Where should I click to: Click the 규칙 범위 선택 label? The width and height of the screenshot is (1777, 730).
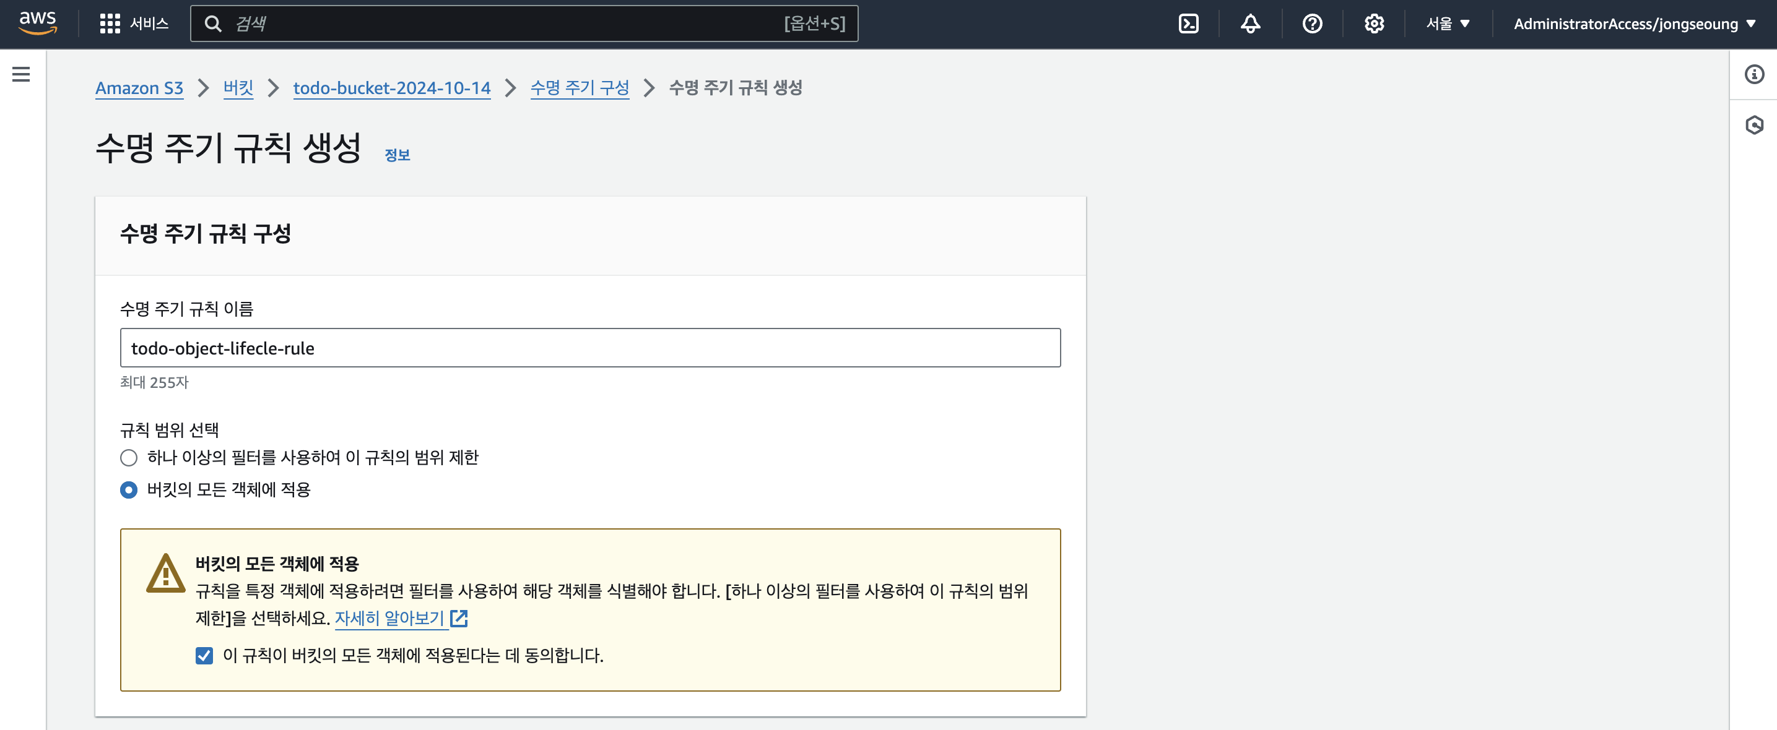(x=170, y=430)
